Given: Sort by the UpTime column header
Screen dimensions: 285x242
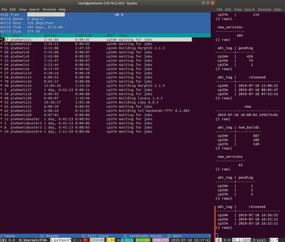Looking at the screenshot, I should pyautogui.click(x=50, y=35).
